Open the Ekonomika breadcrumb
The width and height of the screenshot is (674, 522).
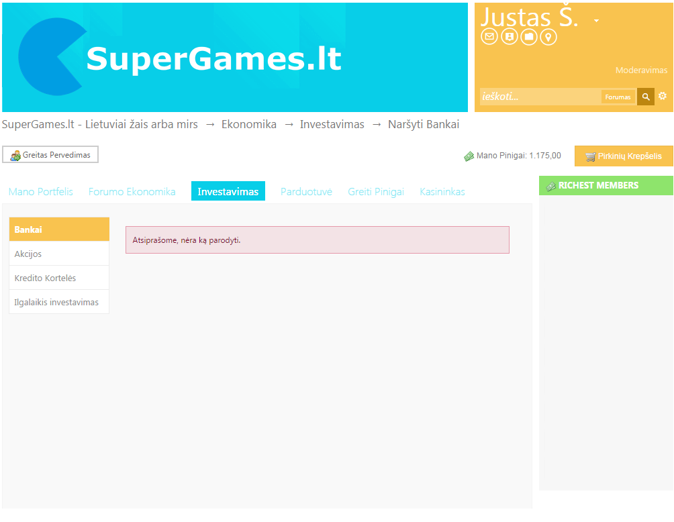[x=249, y=124]
